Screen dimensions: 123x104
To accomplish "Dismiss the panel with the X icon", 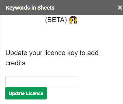I will (x=120, y=8).
